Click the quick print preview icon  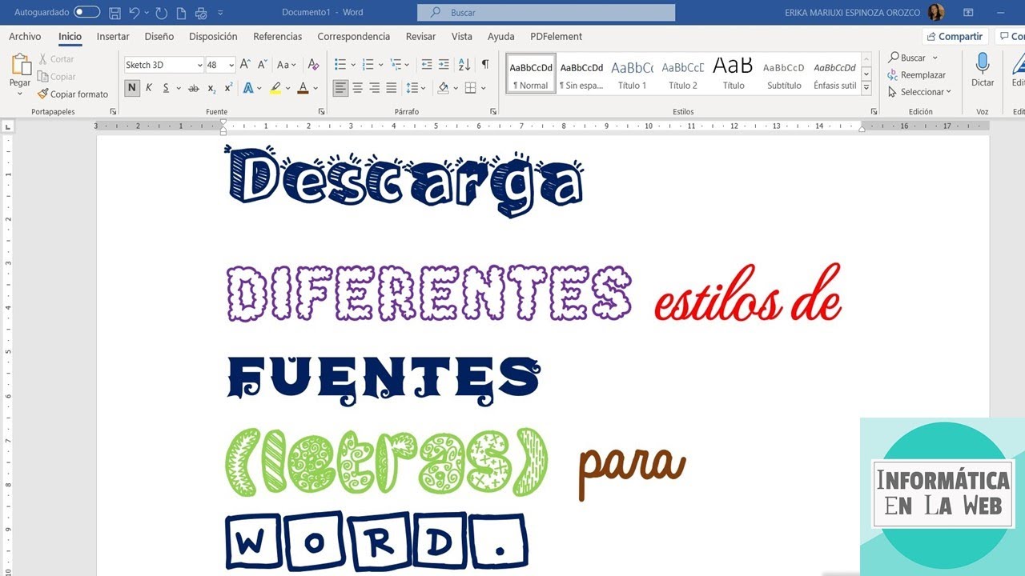point(201,13)
